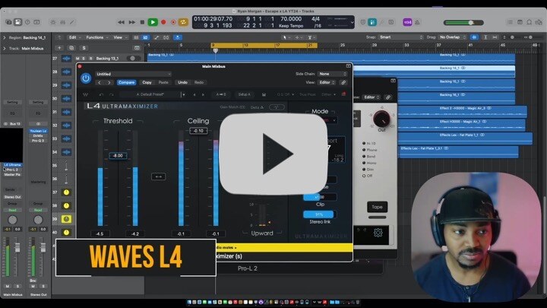Toggle the L4 plugin power bypass button
Viewport: 547px width, 308px height.
click(x=86, y=78)
